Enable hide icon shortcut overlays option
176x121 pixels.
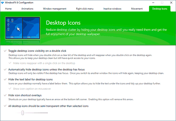click(x=5, y=95)
